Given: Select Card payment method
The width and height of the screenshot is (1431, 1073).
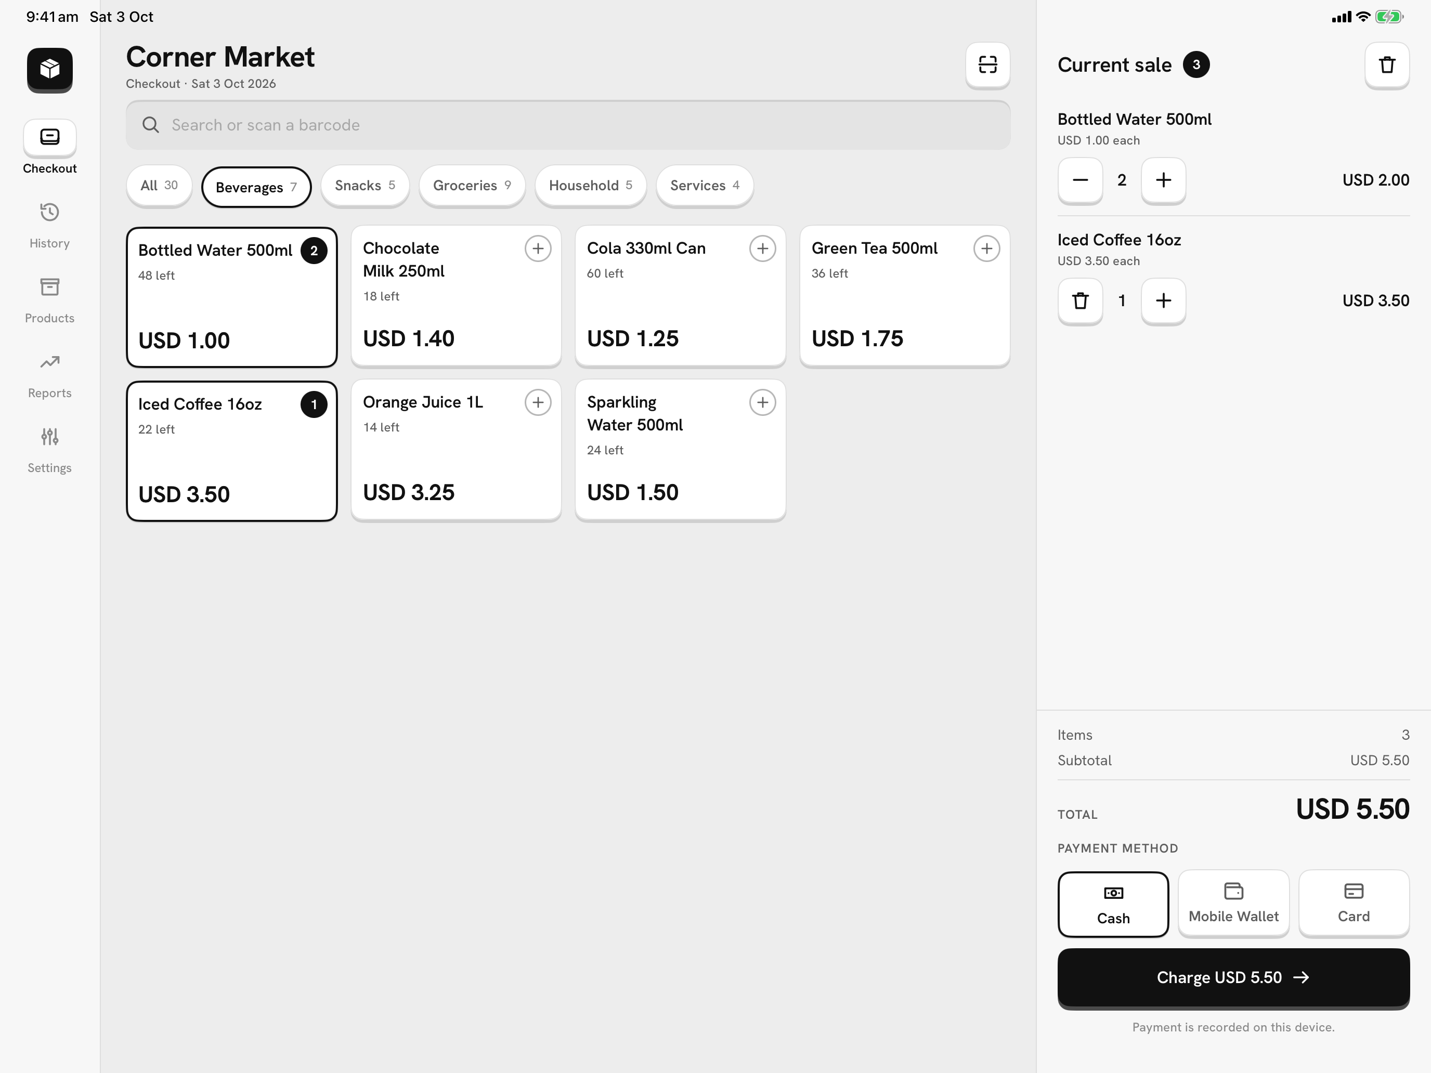Looking at the screenshot, I should pos(1354,903).
